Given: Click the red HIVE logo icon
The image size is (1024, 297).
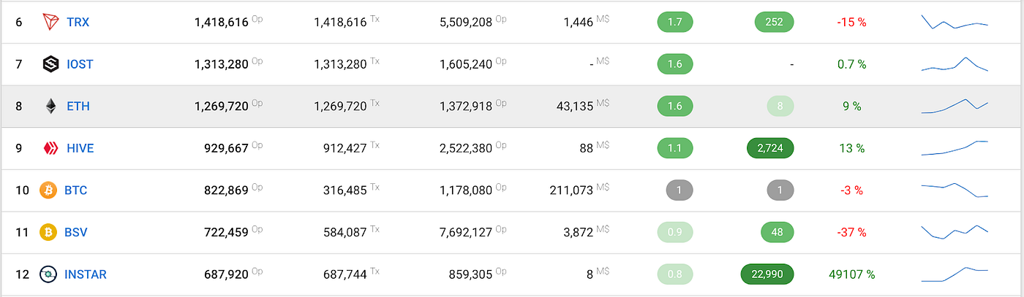Looking at the screenshot, I should tap(50, 148).
